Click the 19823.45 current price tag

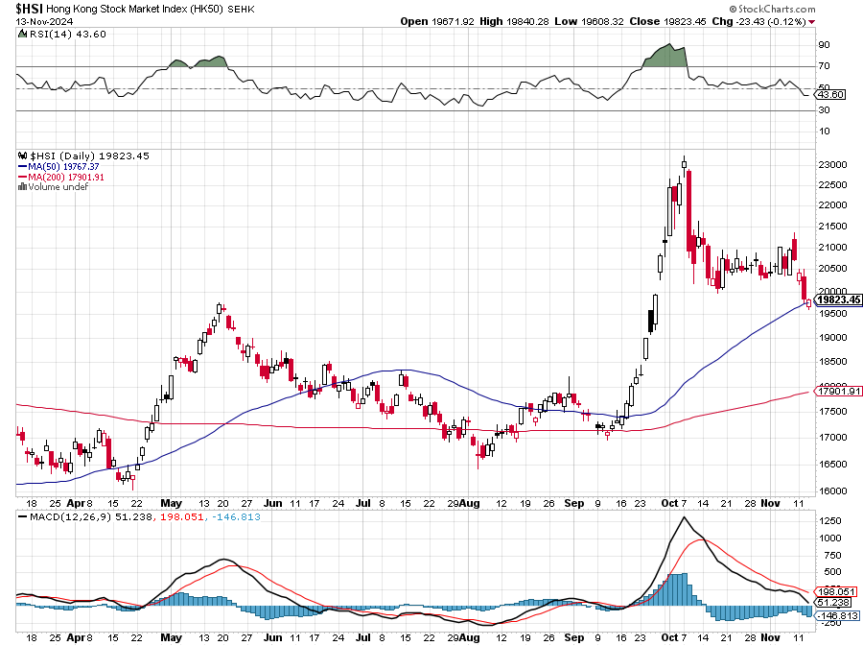click(x=837, y=300)
